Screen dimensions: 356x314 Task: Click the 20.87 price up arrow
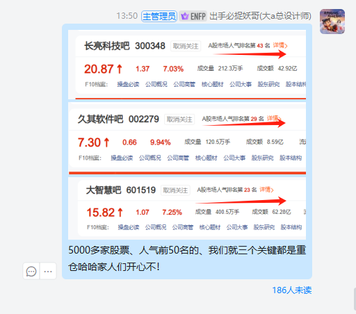click(120, 69)
